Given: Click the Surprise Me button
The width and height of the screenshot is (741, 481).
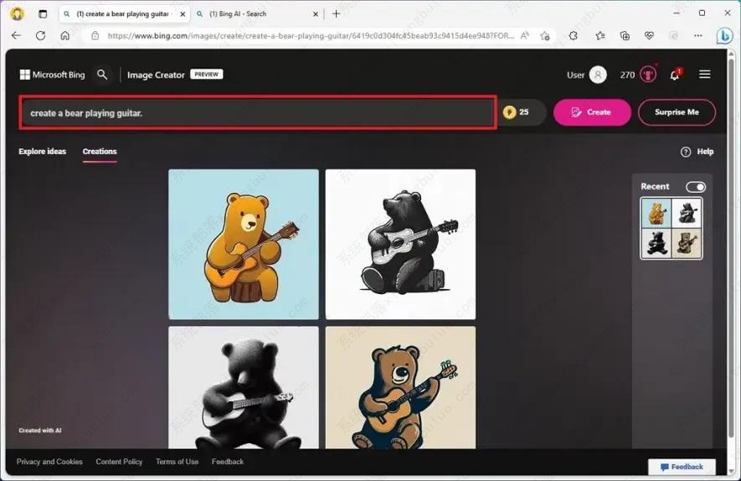Looking at the screenshot, I should point(677,112).
